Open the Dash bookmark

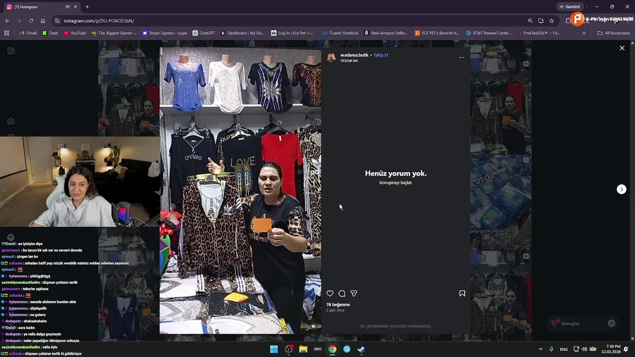(50, 33)
